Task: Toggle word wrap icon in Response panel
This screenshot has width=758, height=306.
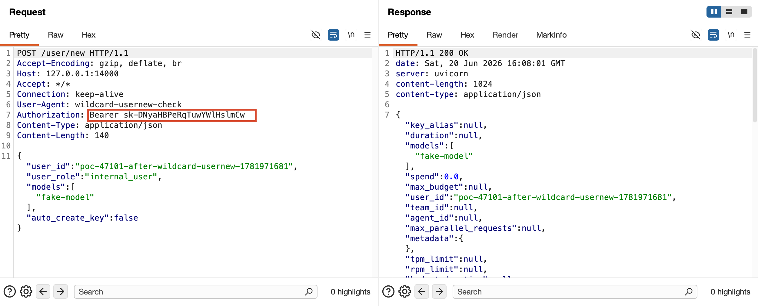Action: 713,35
